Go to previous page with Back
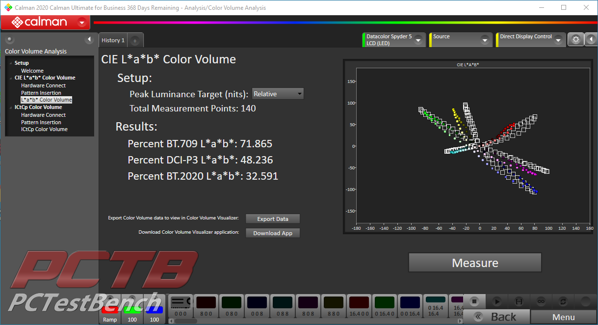The image size is (598, 325). pos(496,317)
